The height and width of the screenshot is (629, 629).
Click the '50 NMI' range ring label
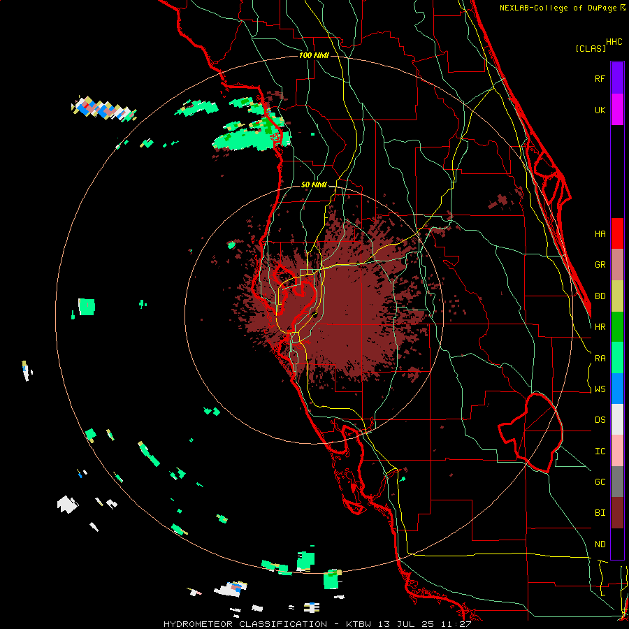(314, 185)
